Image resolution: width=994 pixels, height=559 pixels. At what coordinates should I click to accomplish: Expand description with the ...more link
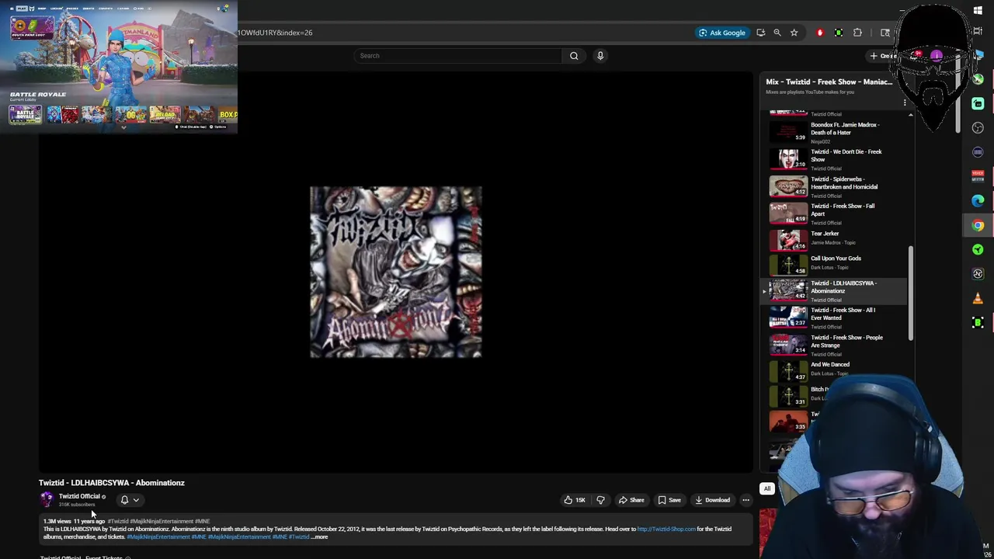pyautogui.click(x=319, y=536)
